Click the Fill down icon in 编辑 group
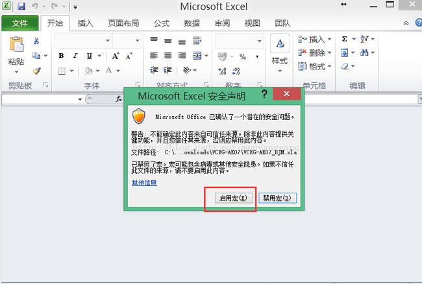This screenshot has height=284, width=422. [x=345, y=53]
